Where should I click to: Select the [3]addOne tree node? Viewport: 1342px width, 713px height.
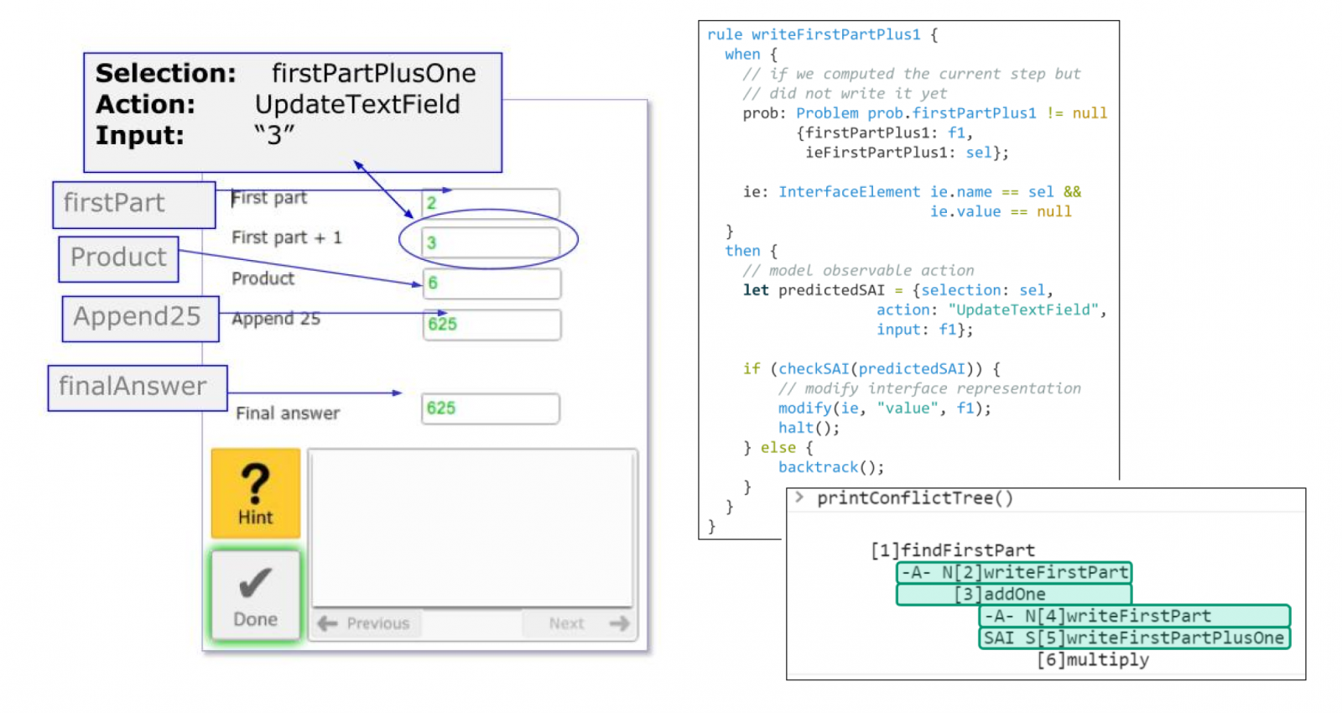coord(1014,594)
